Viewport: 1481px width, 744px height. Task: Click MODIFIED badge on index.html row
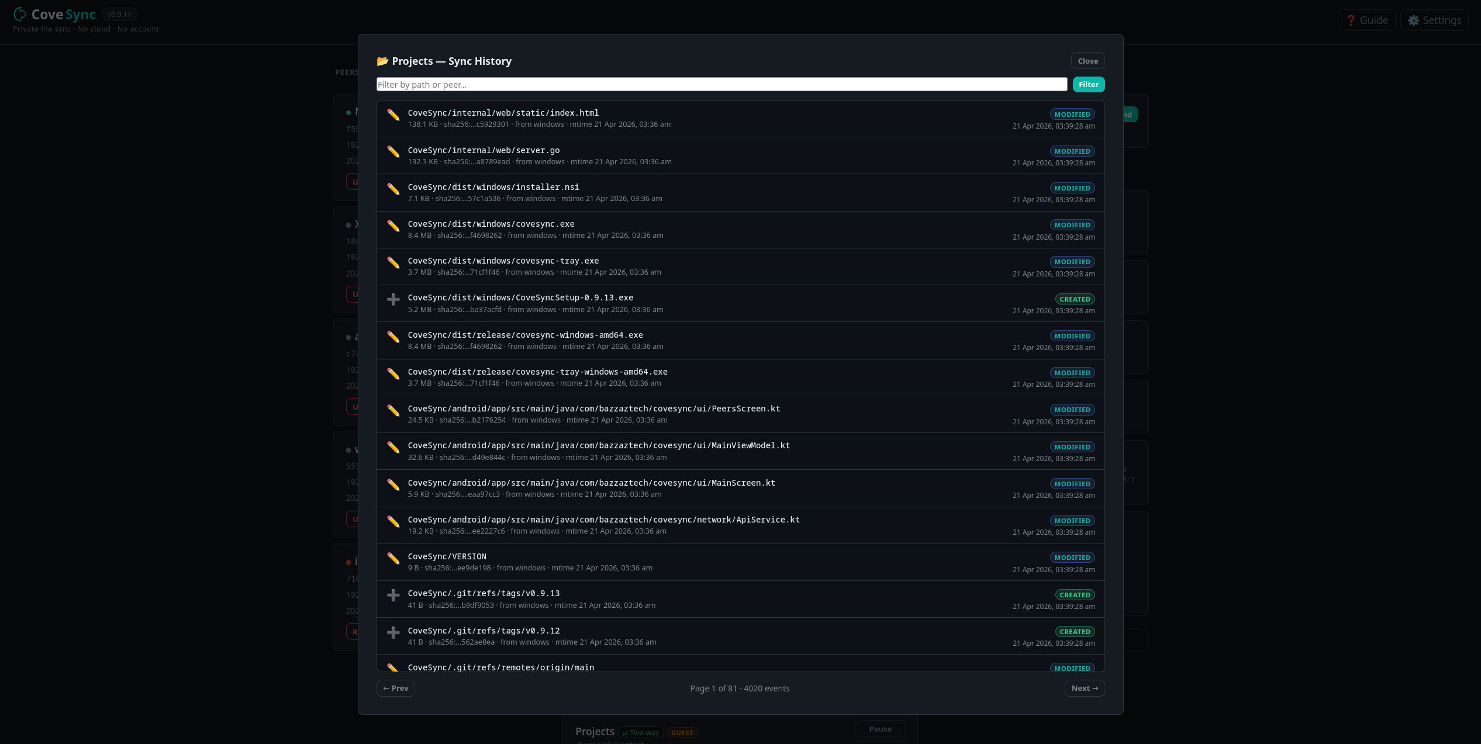click(1072, 115)
